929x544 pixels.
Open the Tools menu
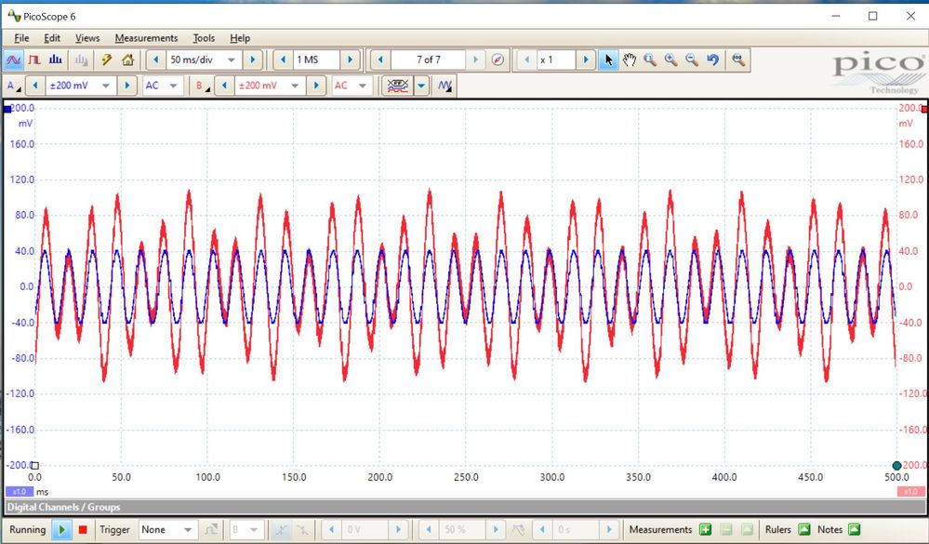(204, 38)
